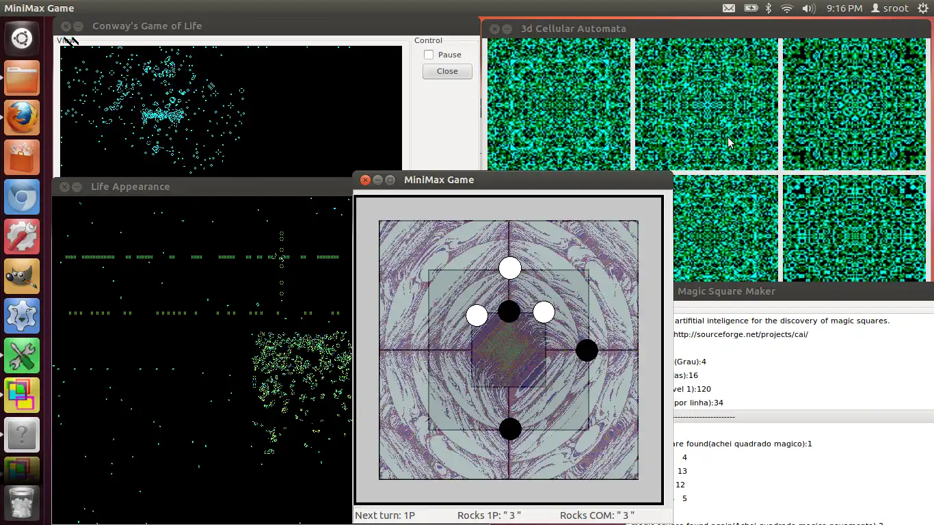Select the top-left cellular automata pattern tile
Screen dimensions: 934x525
click(559, 103)
